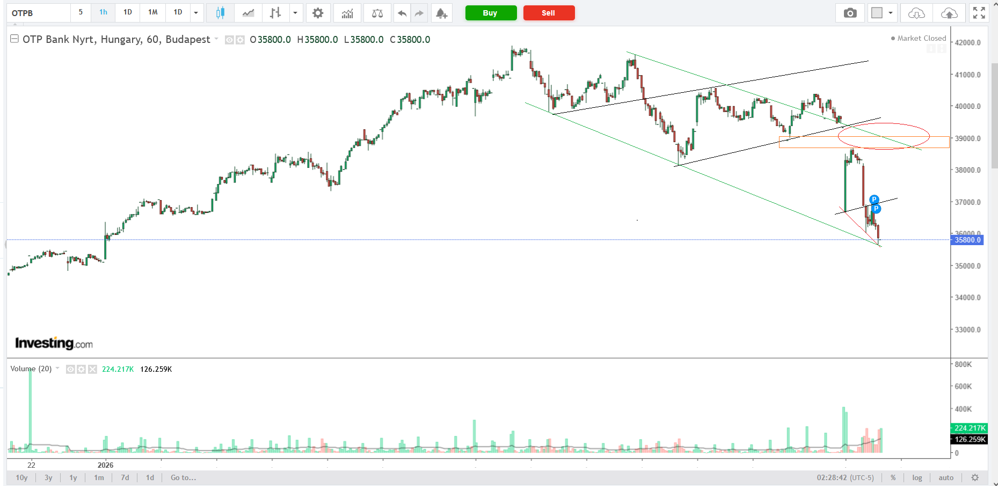
Task: Undo the last chart action
Action: coord(402,13)
